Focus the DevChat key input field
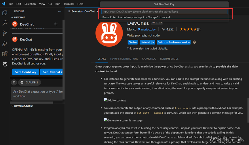Image resolution: width=249 pixels, height=145 pixels. point(164,12)
